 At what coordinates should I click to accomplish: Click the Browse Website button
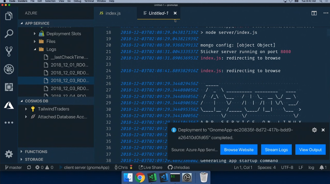(x=238, y=150)
